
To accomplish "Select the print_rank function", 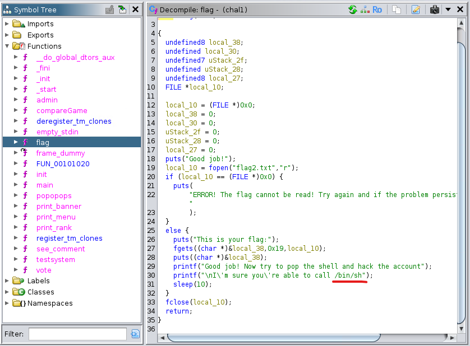I will click(54, 227).
